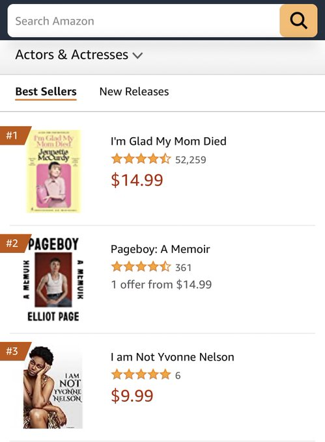Click the chevron beside Actors & Actresses
The height and width of the screenshot is (442, 325).
pos(138,55)
